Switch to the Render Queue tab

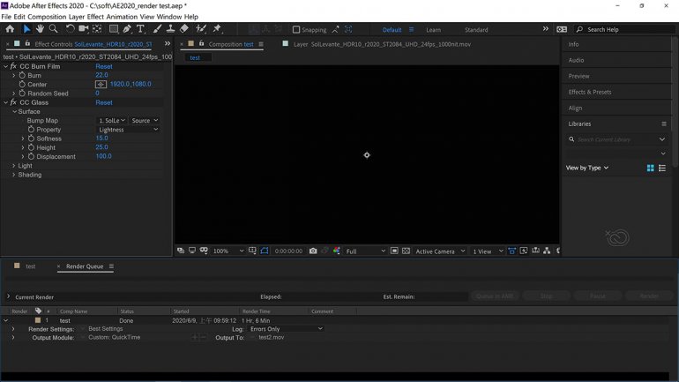pos(85,266)
